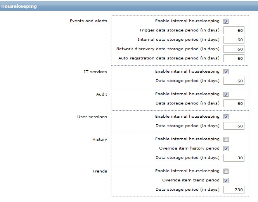
Task: Uncheck Override item history period
Action: pyautogui.click(x=226, y=149)
